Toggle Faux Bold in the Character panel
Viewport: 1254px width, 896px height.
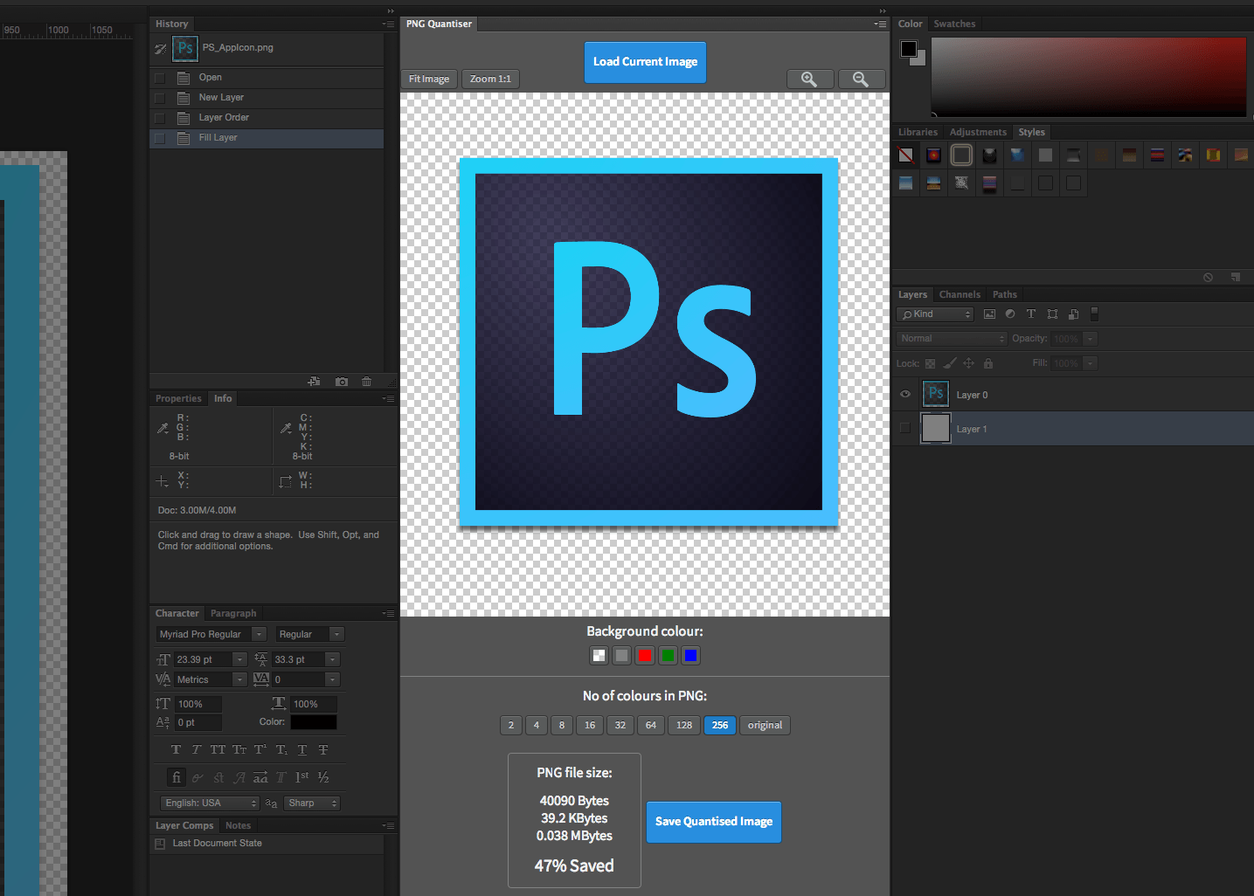pyautogui.click(x=176, y=749)
